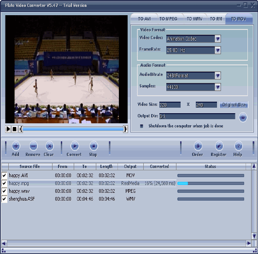Click the Register icon
This screenshot has width=258, height=254.
coord(219,146)
